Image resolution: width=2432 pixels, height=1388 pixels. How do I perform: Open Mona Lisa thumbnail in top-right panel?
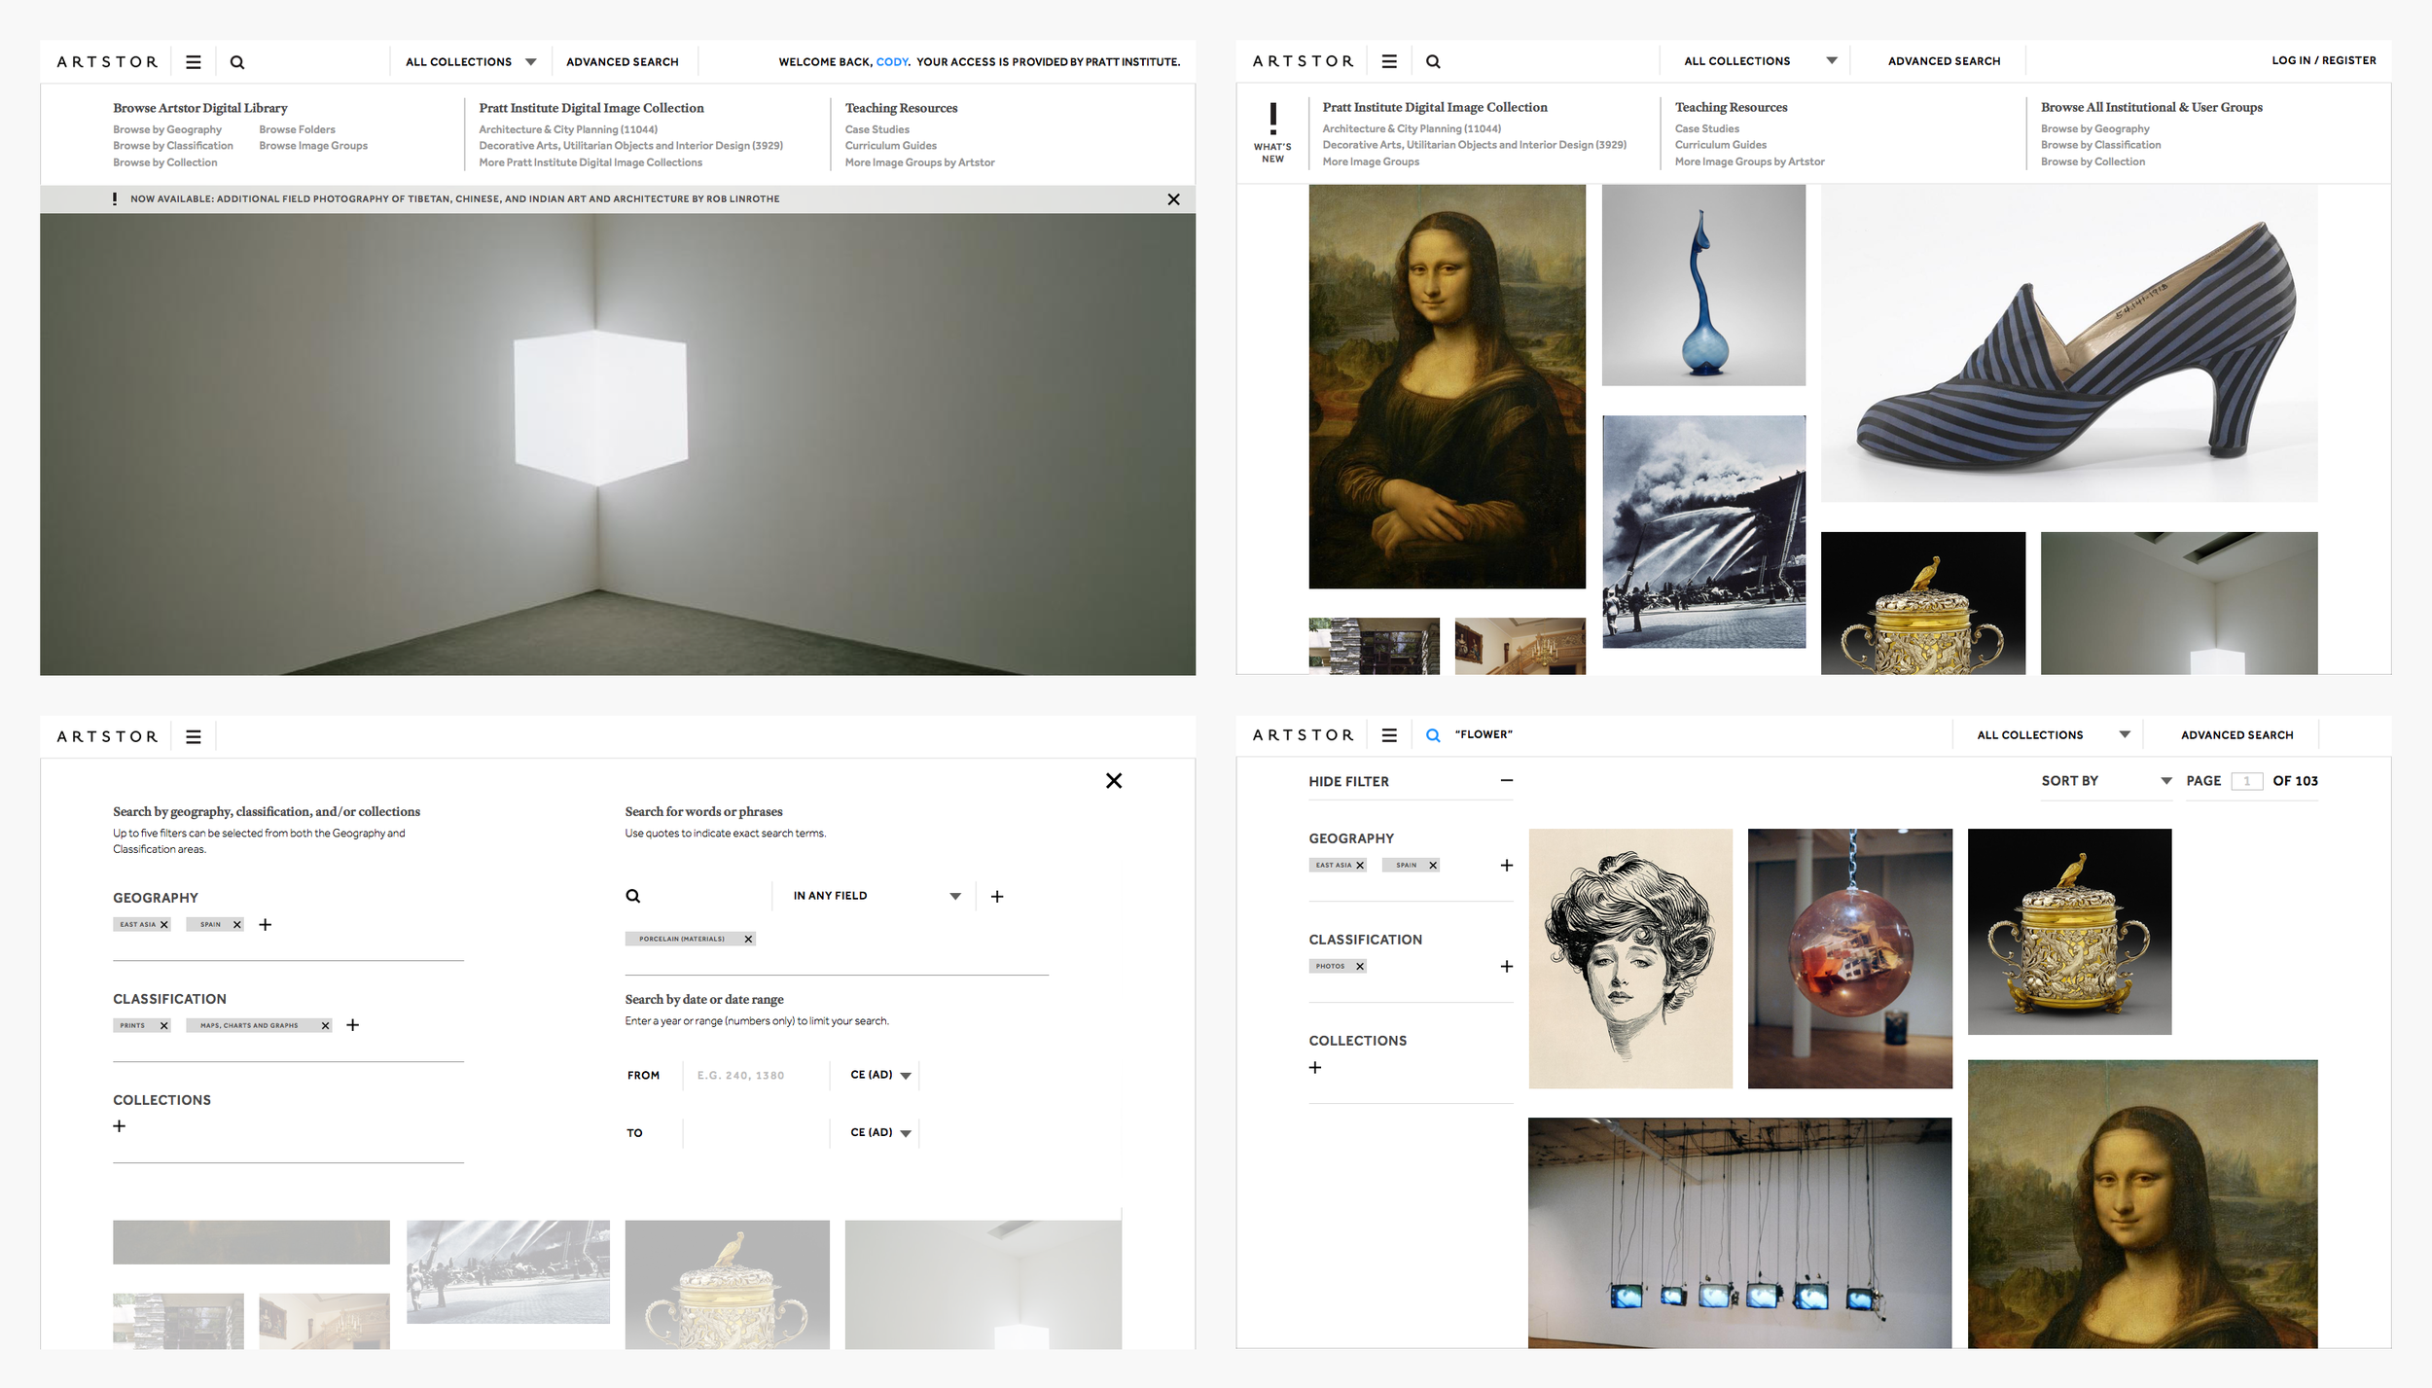[x=1447, y=387]
